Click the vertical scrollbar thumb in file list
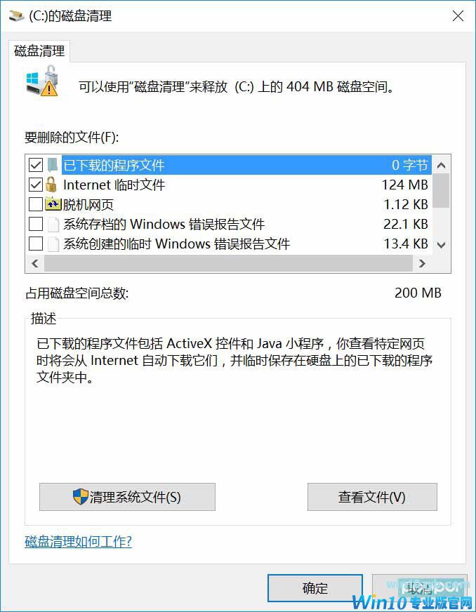The width and height of the screenshot is (476, 612). 441,191
